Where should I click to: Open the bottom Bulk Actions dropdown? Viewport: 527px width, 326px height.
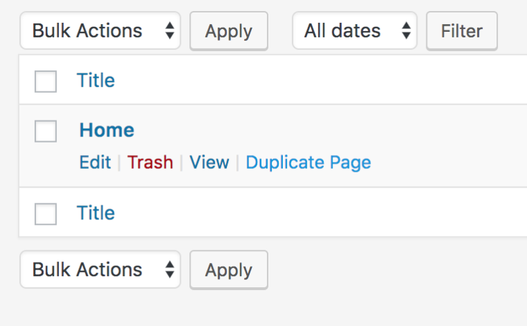pyautogui.click(x=100, y=269)
